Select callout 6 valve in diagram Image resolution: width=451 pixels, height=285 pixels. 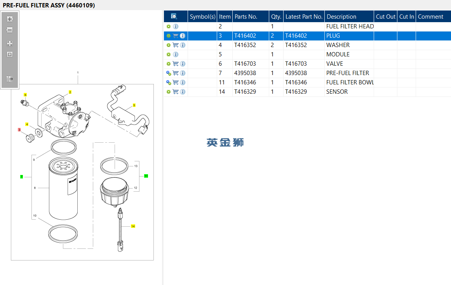pyautogui.click(x=25, y=95)
